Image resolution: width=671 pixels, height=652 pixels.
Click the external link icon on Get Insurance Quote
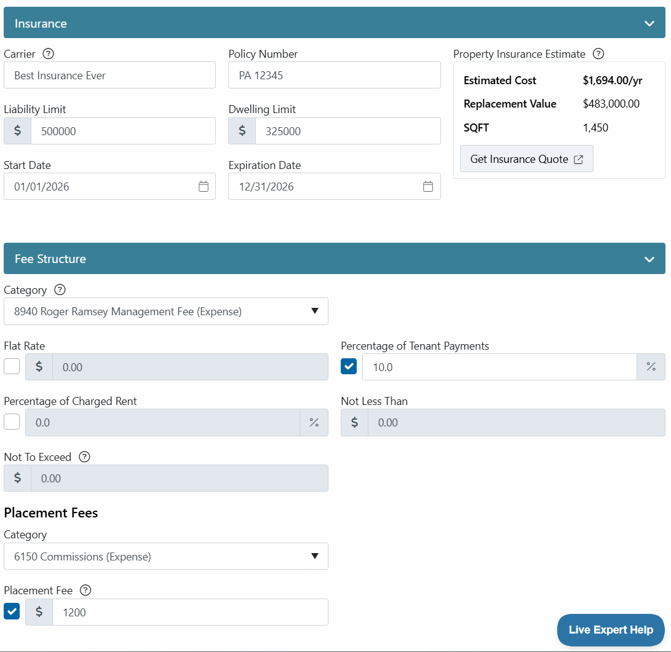(x=578, y=160)
